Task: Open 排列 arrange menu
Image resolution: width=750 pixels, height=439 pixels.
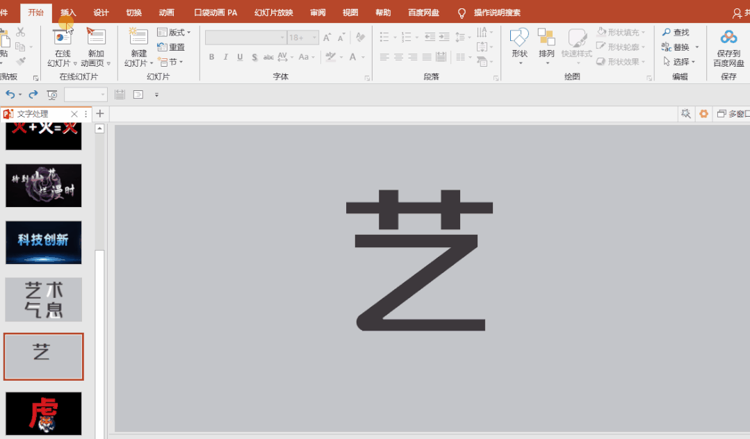Action: 546,46
